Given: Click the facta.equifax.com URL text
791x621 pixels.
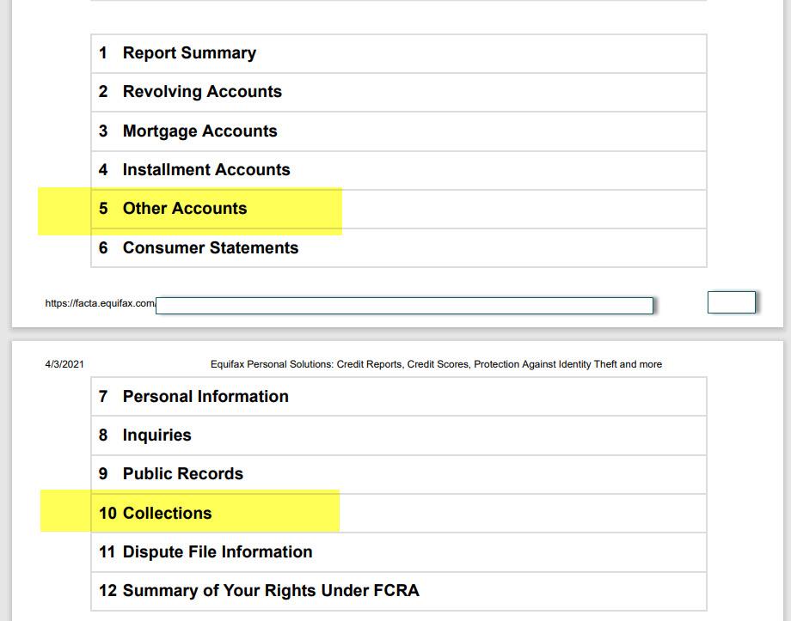Looking at the screenshot, I should pos(101,303).
